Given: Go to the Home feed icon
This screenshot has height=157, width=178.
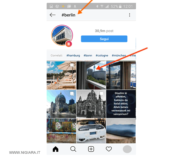Looking at the screenshot, I should [56, 149].
